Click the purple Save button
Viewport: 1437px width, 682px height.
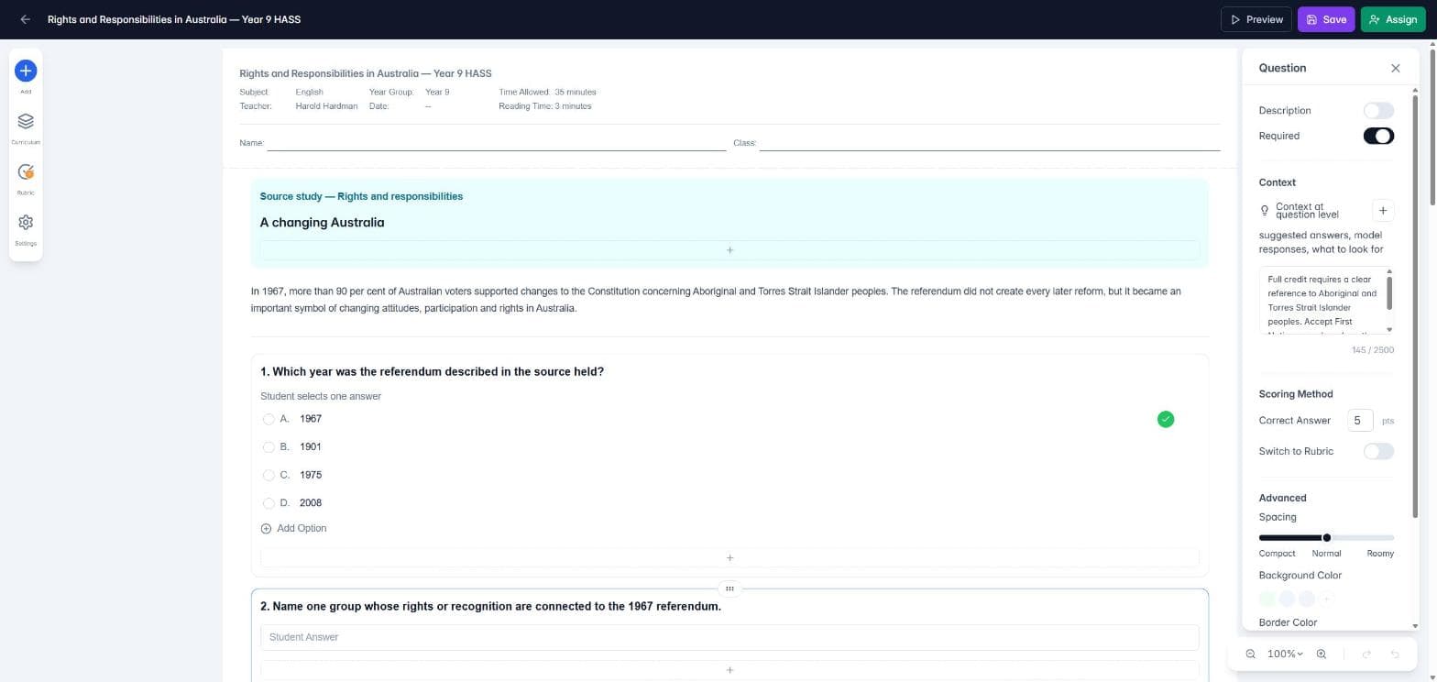pyautogui.click(x=1325, y=19)
